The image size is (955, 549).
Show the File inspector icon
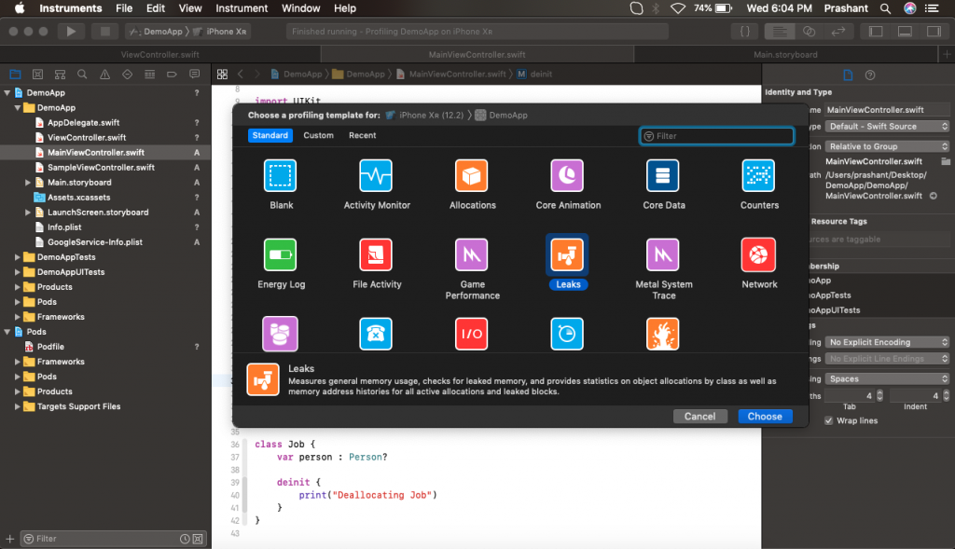[x=848, y=75]
